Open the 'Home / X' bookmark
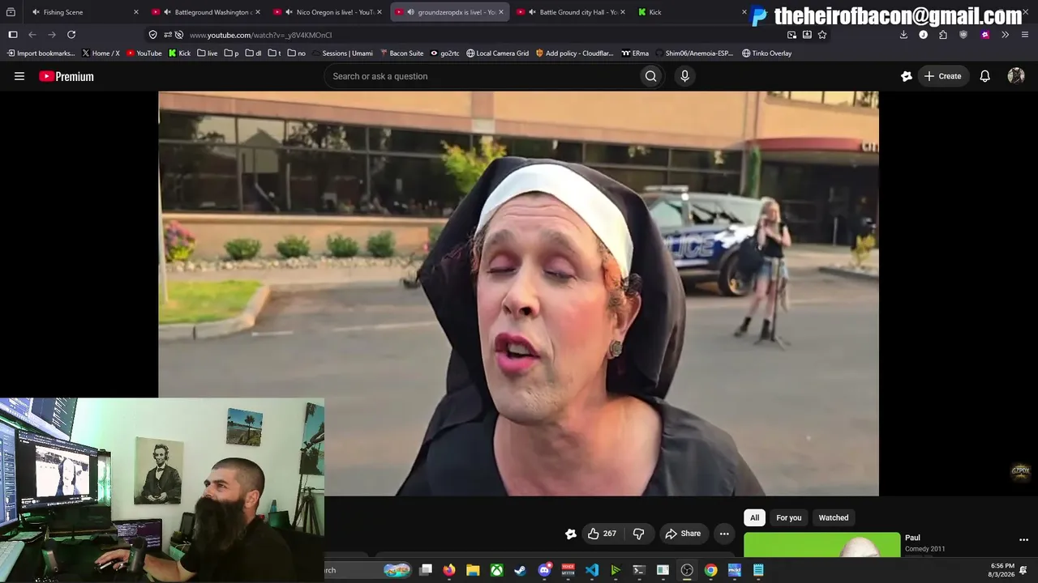Screen dimensions: 1038x583 [x=101, y=53]
